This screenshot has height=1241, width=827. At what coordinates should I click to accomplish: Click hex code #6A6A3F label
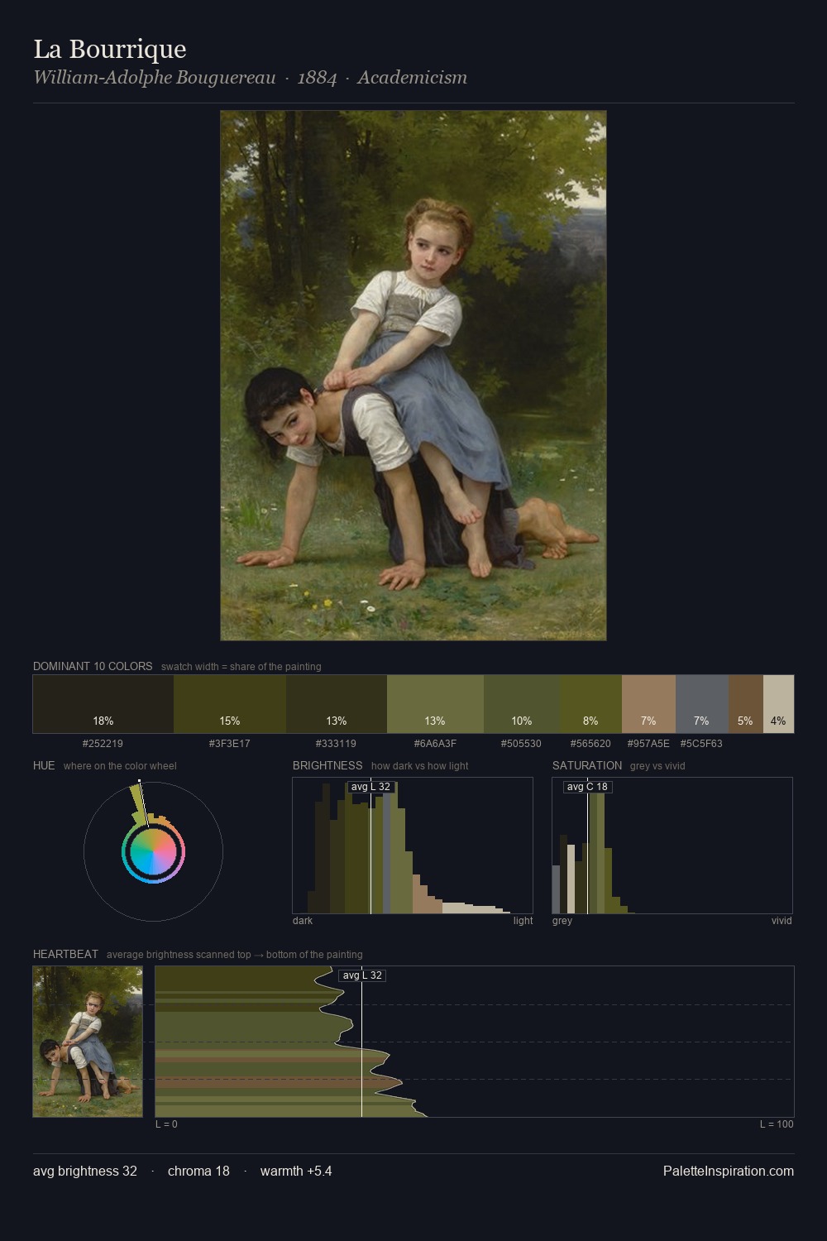coord(435,743)
